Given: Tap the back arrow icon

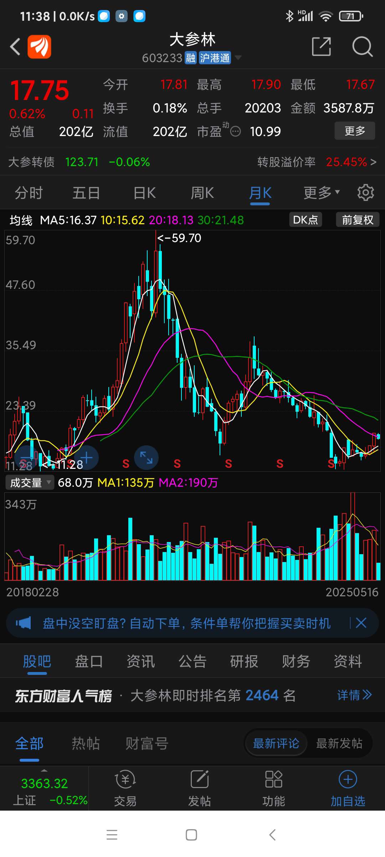Looking at the screenshot, I should click(x=15, y=46).
